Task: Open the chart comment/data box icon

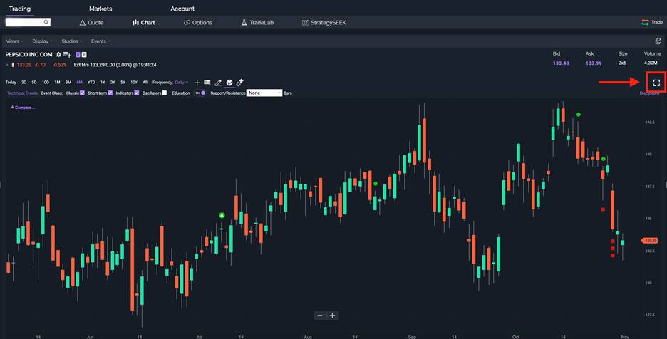Action: [207, 82]
